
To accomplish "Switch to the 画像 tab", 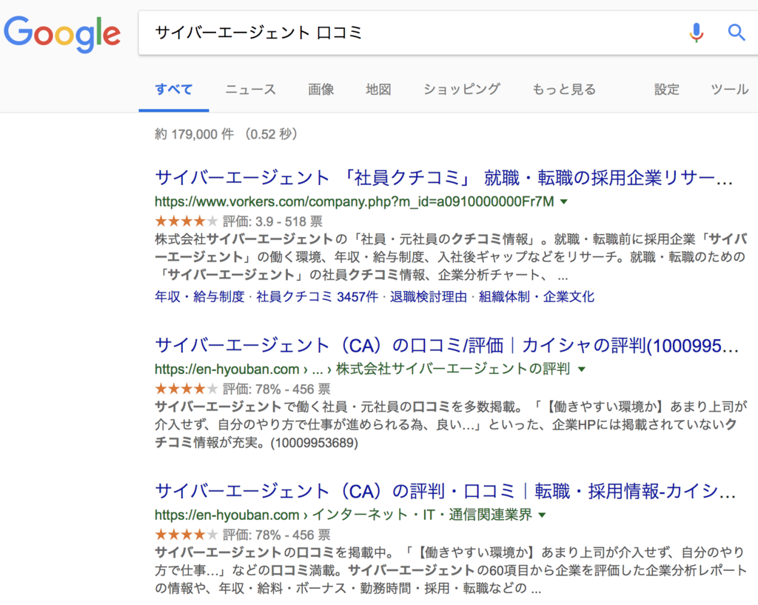I will (321, 90).
